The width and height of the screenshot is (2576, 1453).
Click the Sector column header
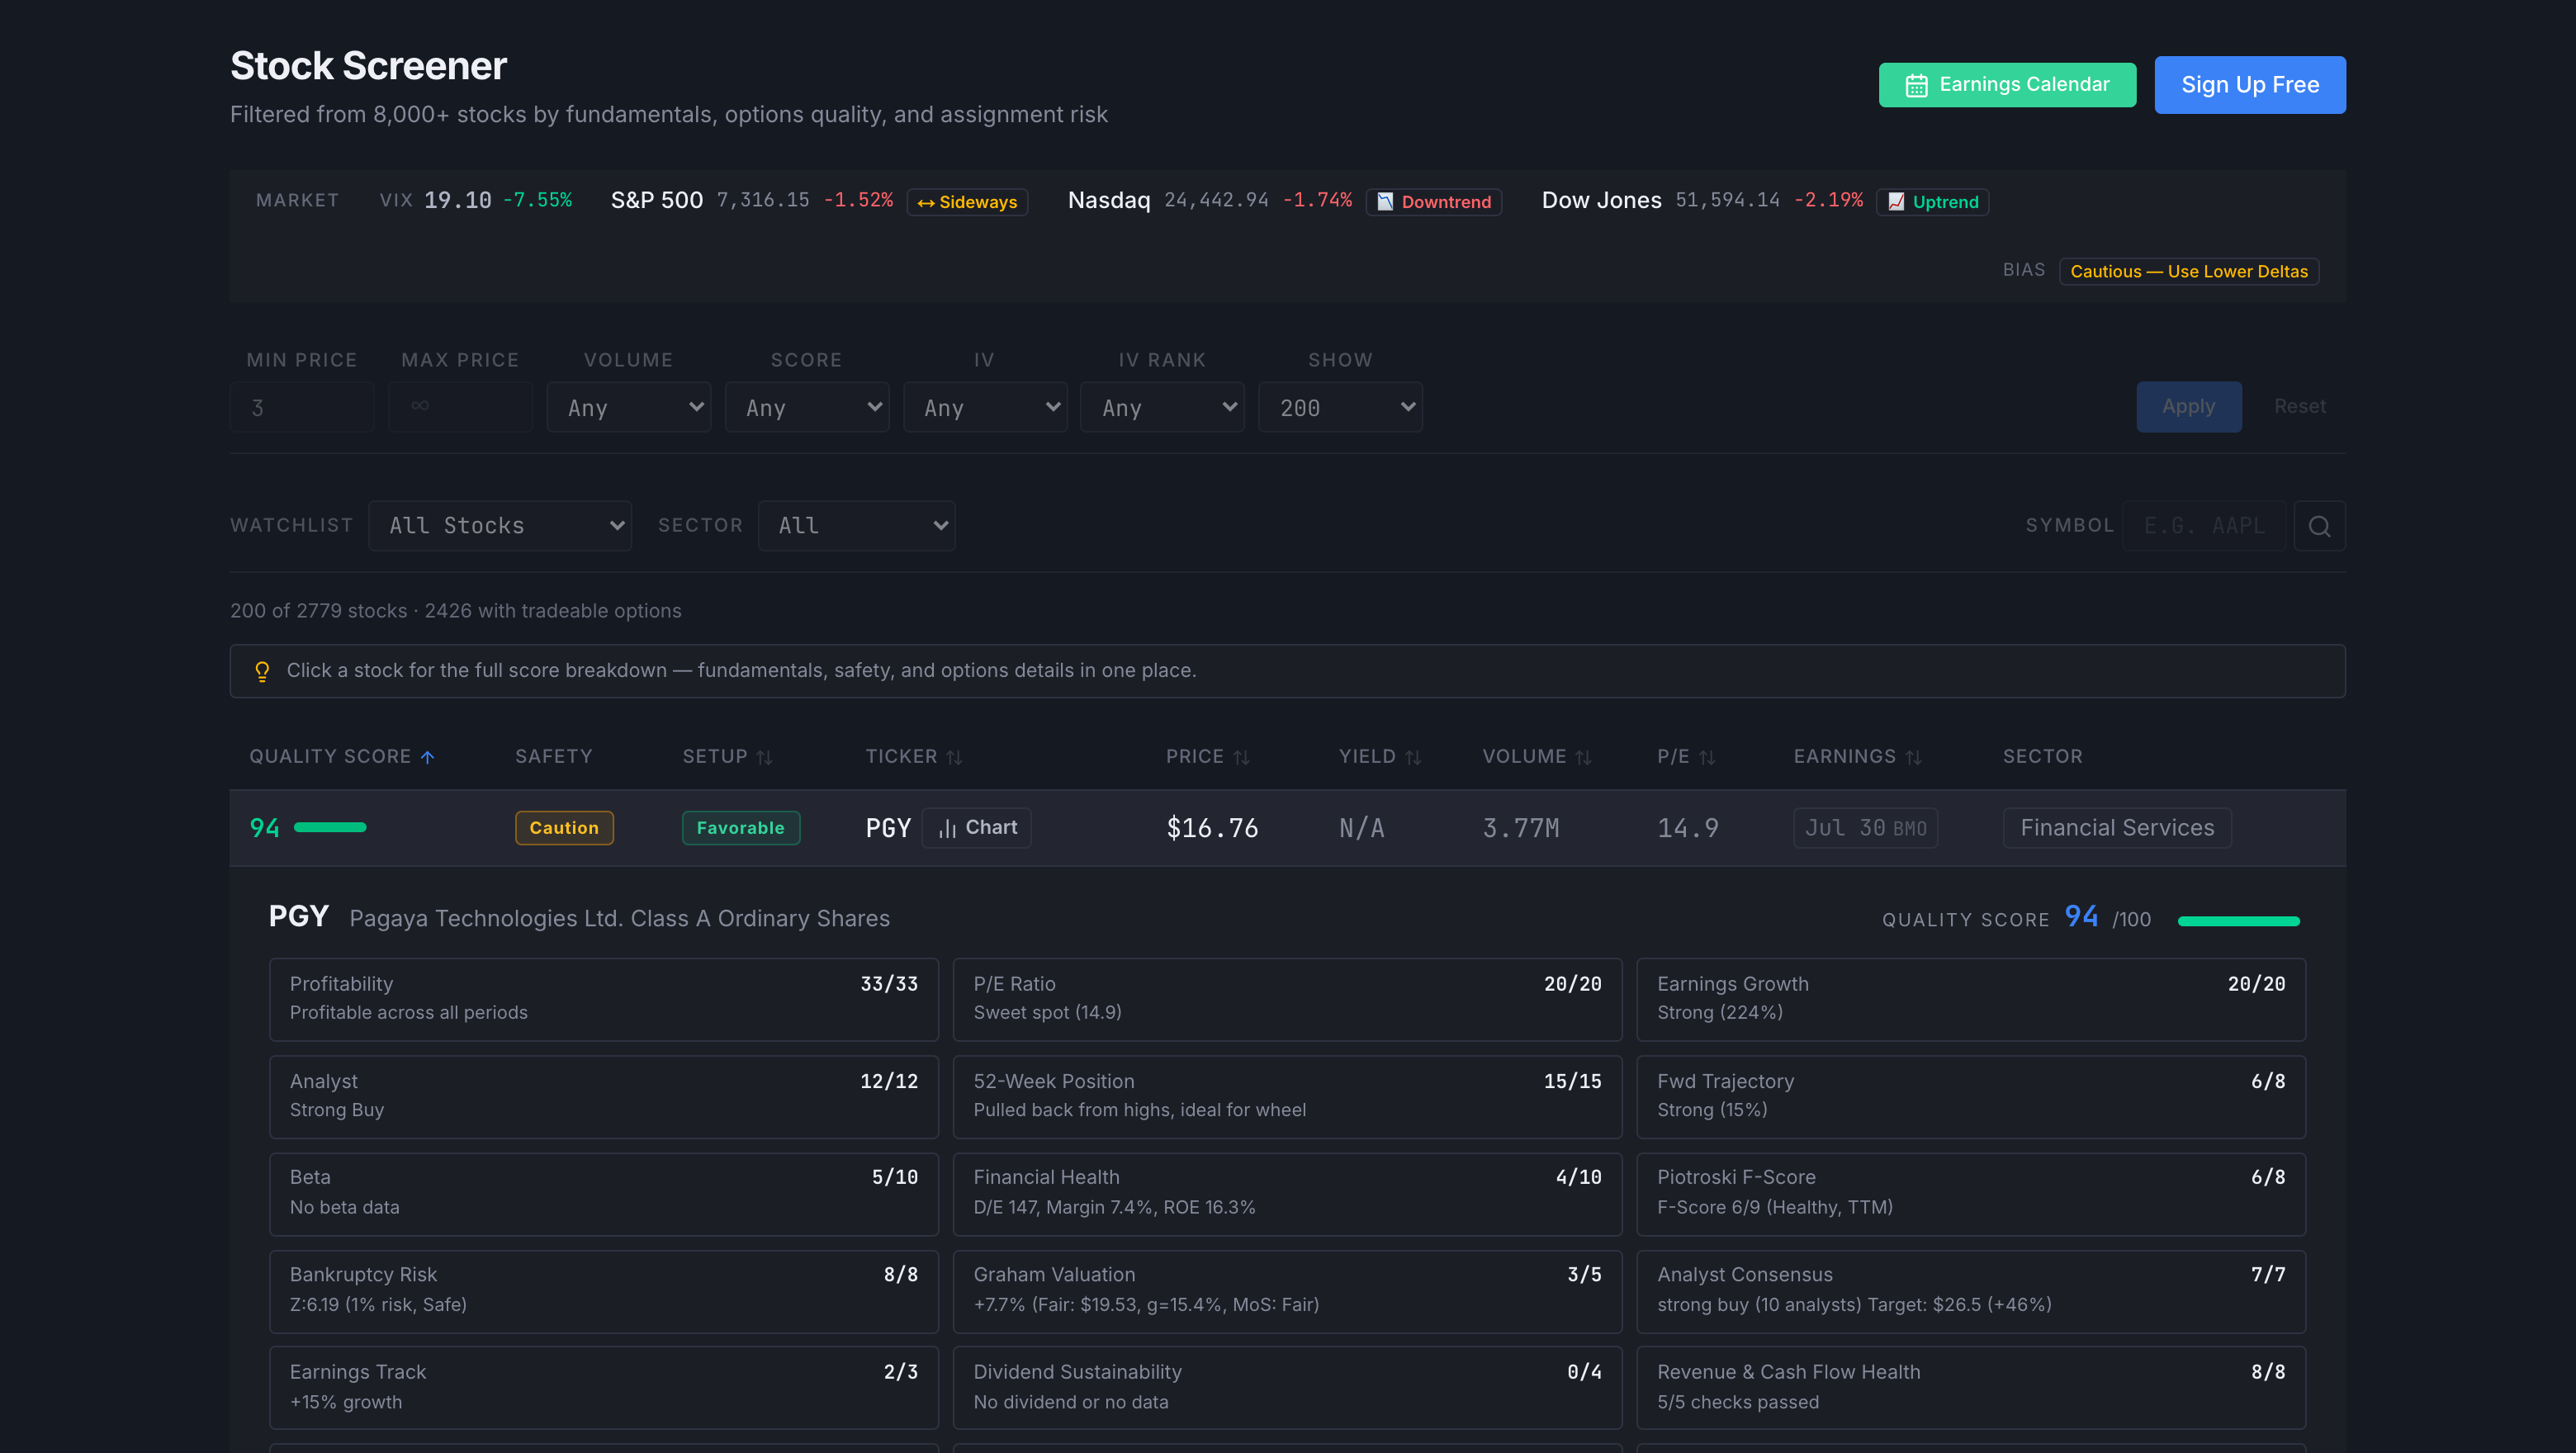pos(2042,757)
